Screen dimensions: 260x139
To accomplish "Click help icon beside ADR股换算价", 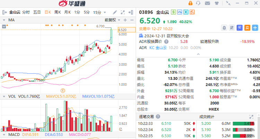I will [x=166, y=41].
